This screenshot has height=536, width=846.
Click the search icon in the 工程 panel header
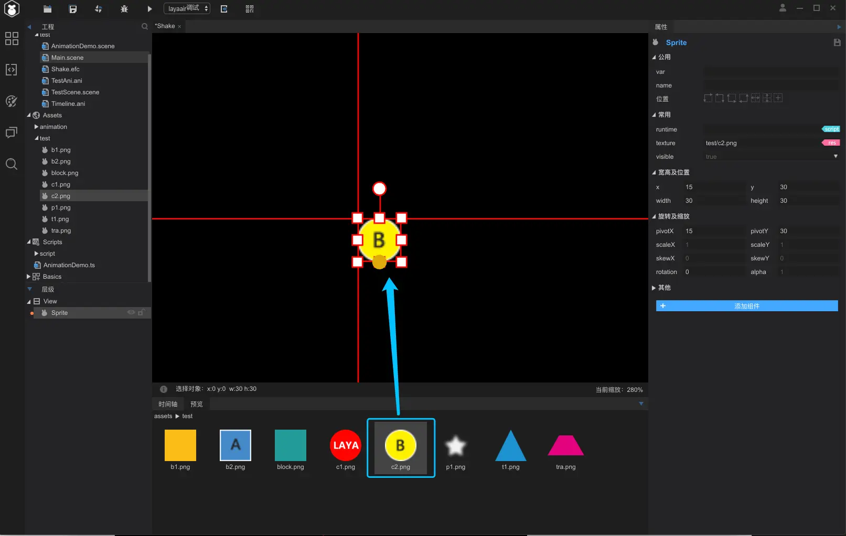pos(145,26)
